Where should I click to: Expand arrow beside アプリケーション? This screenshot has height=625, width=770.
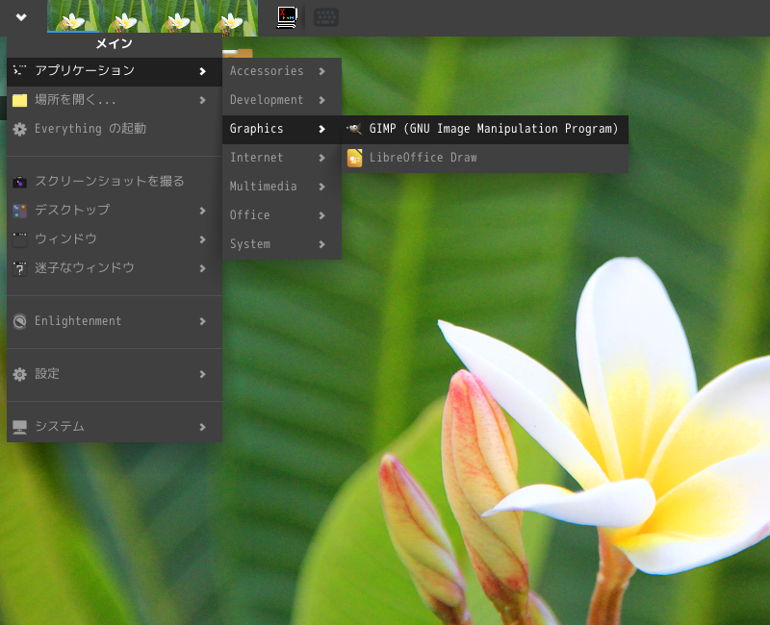202,71
